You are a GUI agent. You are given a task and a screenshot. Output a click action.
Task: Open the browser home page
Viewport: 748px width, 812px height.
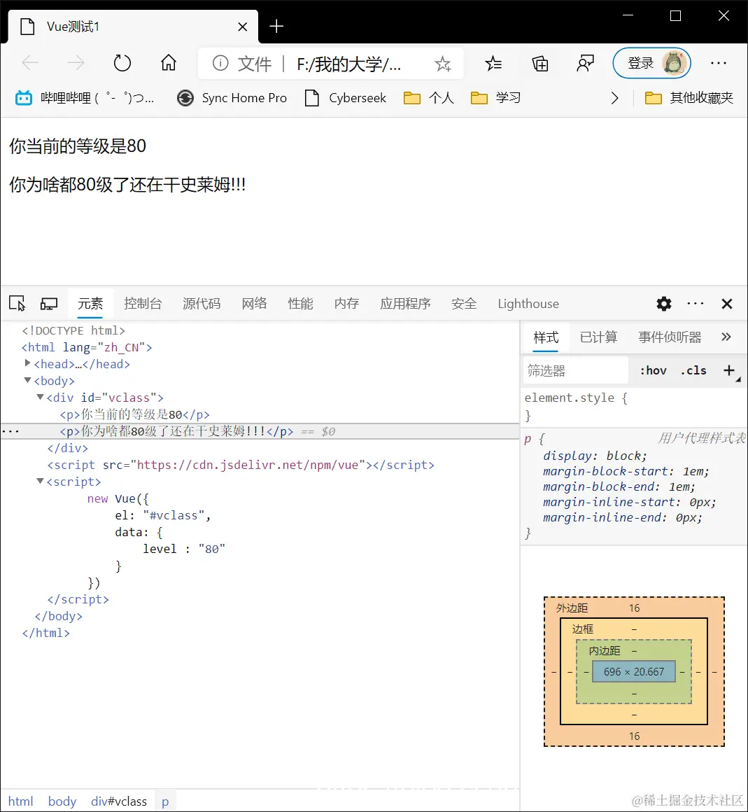168,62
